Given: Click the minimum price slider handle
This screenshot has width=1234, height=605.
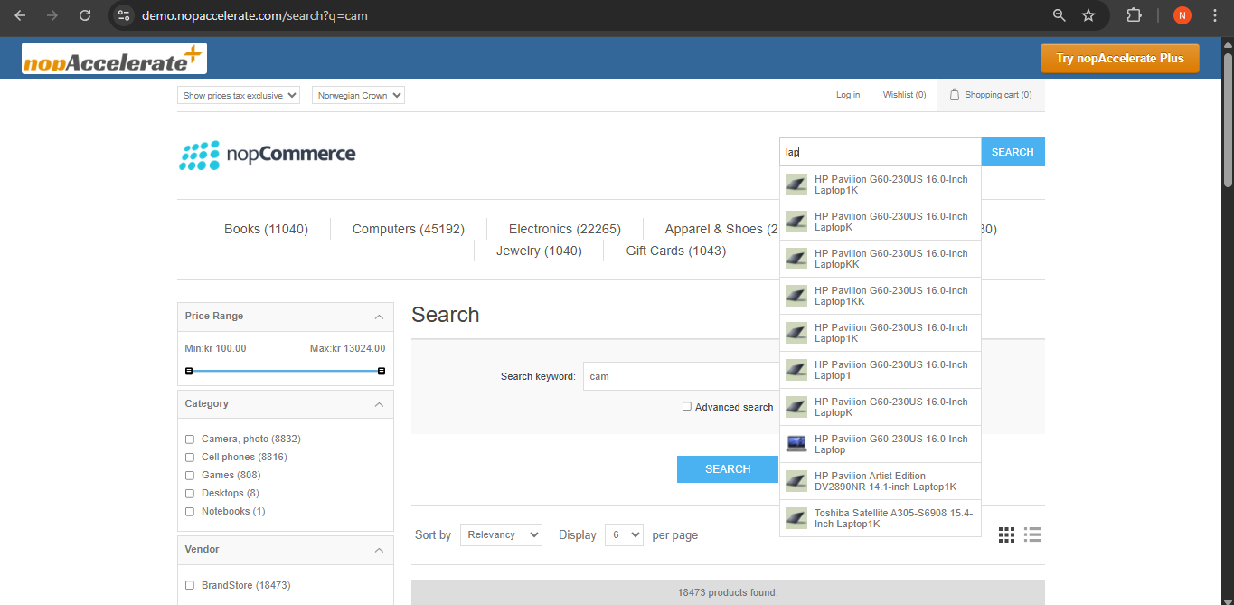Looking at the screenshot, I should [189, 371].
